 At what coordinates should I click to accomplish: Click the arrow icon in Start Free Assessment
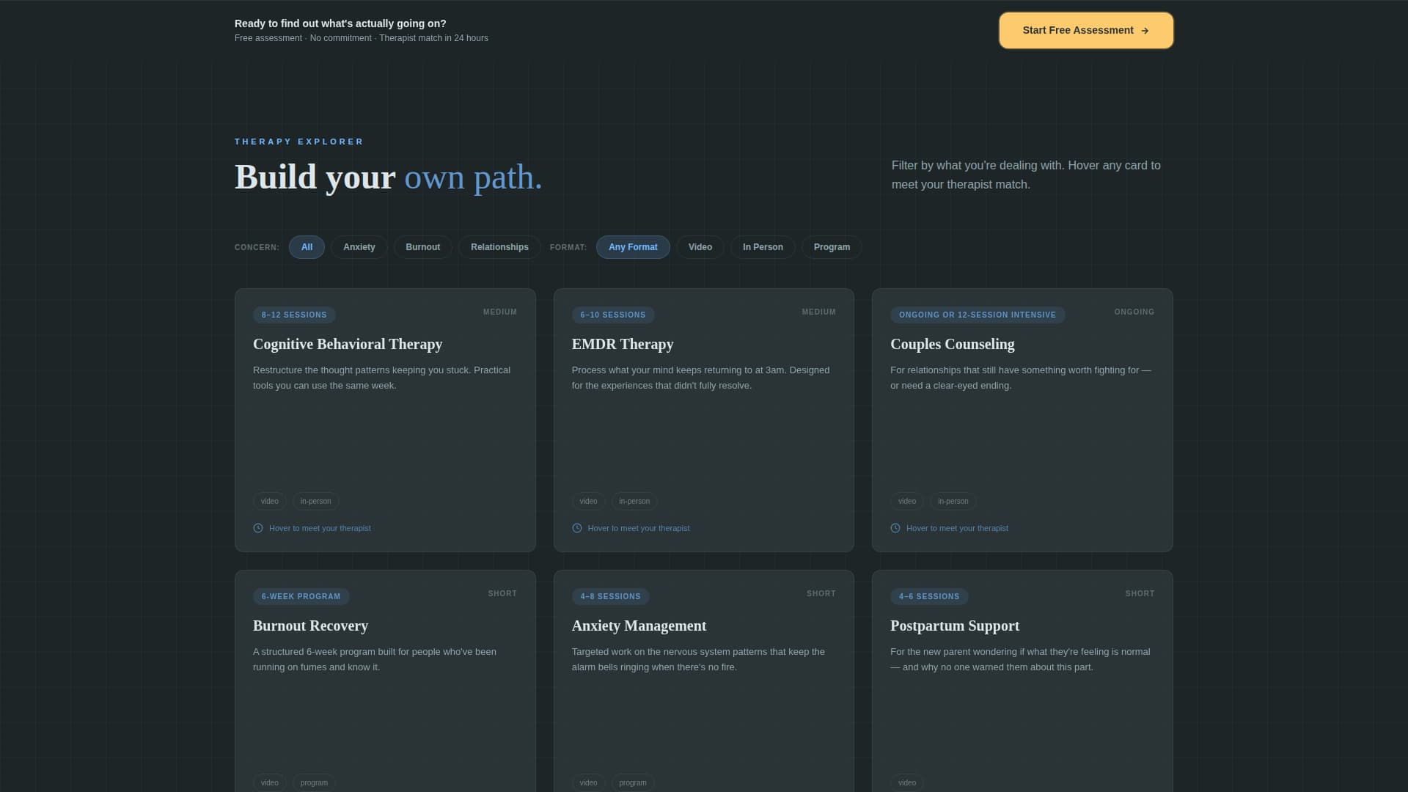click(1145, 30)
